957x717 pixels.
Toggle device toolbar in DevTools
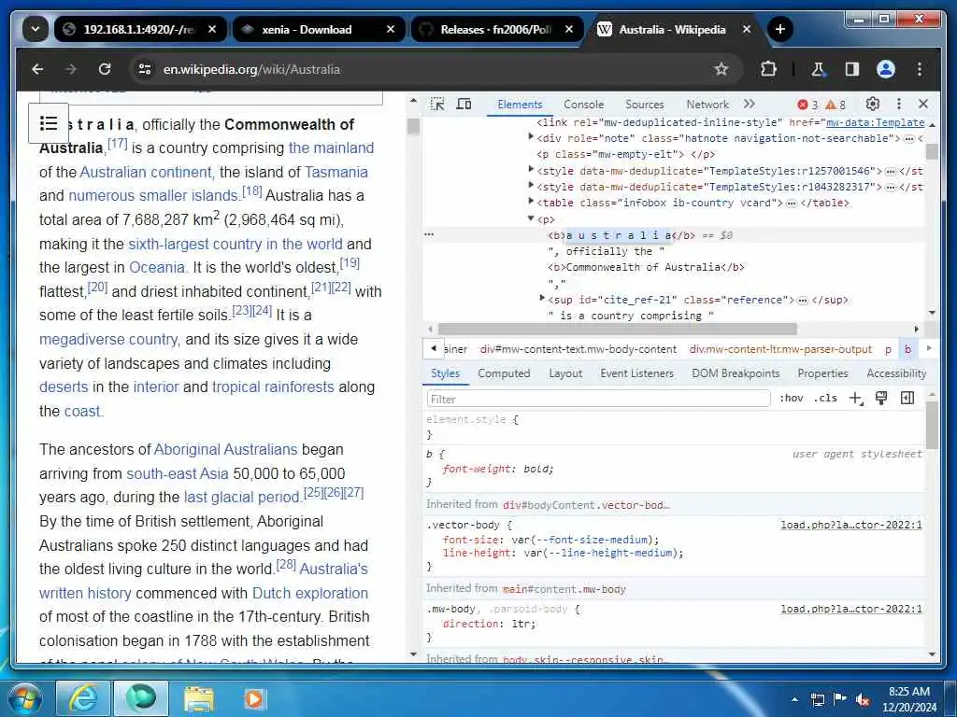coord(464,105)
